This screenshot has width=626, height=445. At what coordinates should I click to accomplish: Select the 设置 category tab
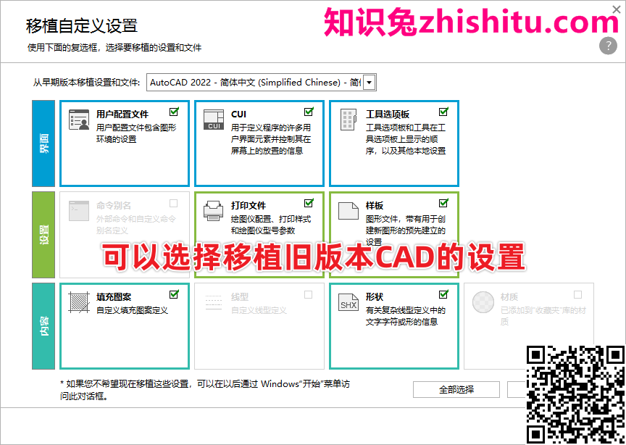[43, 235]
